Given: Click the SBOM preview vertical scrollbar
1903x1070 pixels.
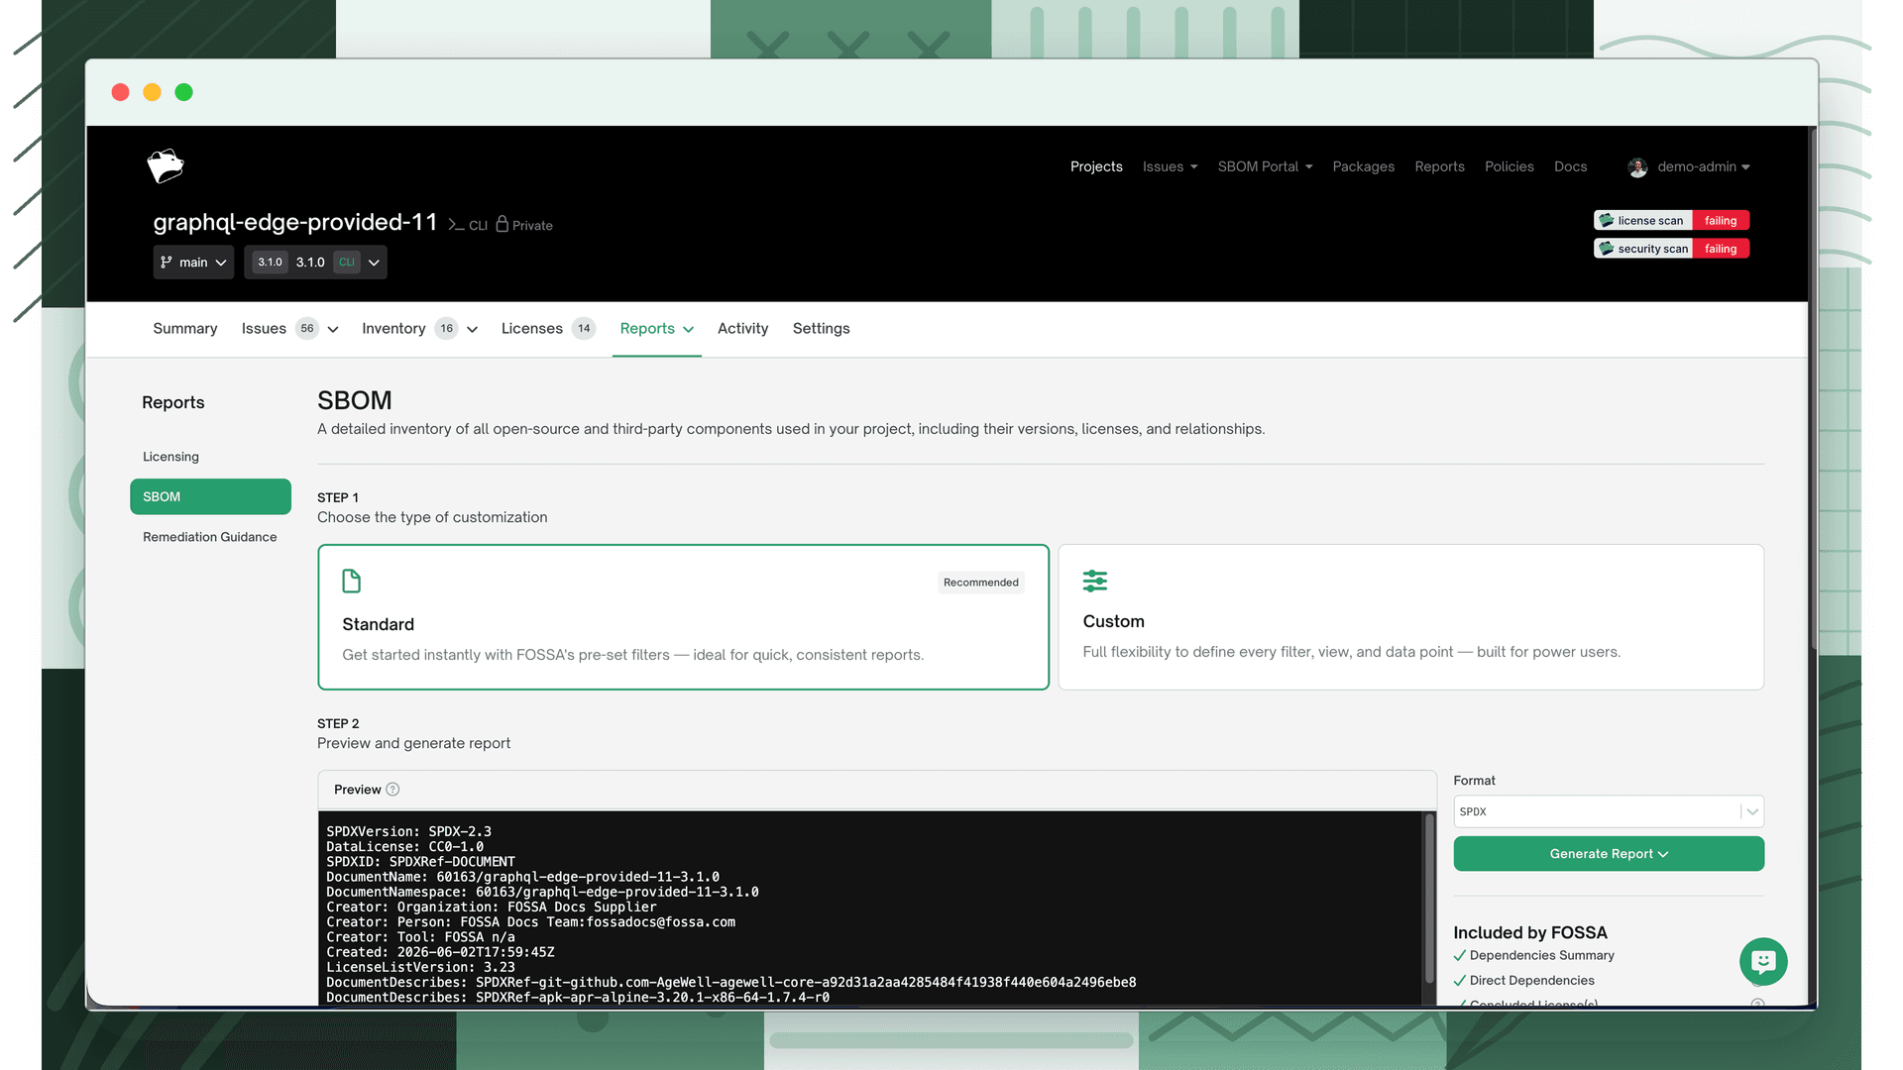Looking at the screenshot, I should (x=1429, y=899).
